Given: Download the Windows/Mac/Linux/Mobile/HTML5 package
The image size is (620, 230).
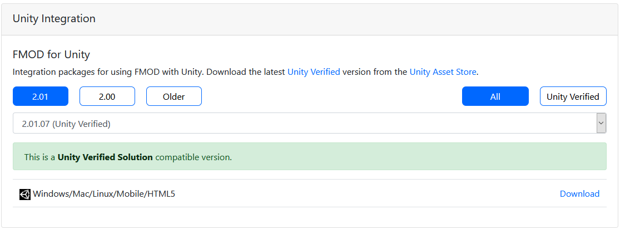Looking at the screenshot, I should point(579,194).
